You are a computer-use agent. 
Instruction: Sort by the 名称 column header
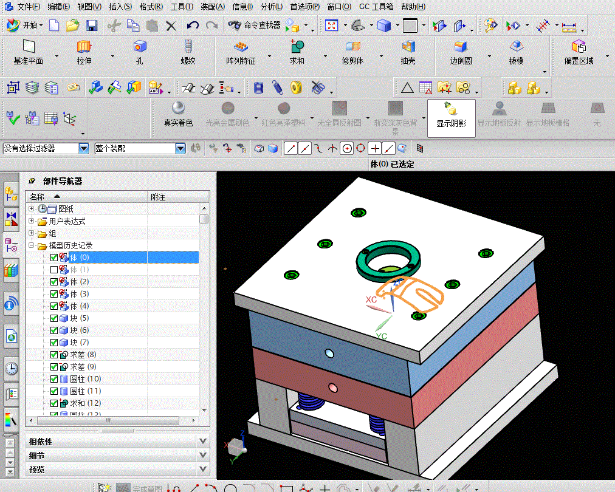86,197
